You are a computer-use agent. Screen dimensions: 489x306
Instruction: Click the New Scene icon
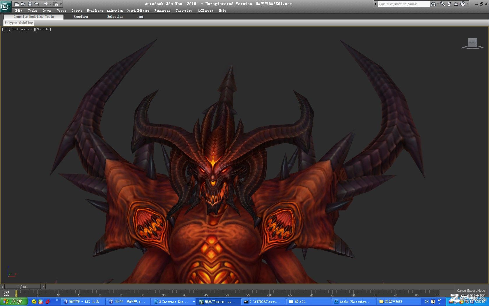tap(17, 4)
